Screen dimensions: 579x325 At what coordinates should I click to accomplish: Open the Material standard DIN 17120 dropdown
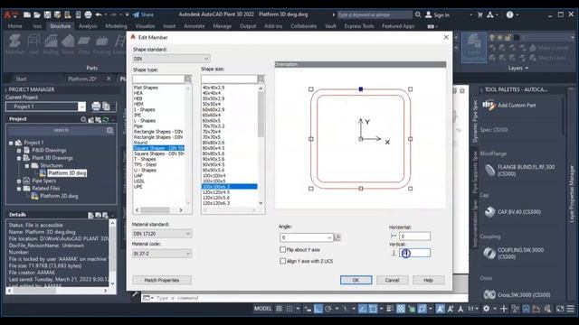pos(162,234)
